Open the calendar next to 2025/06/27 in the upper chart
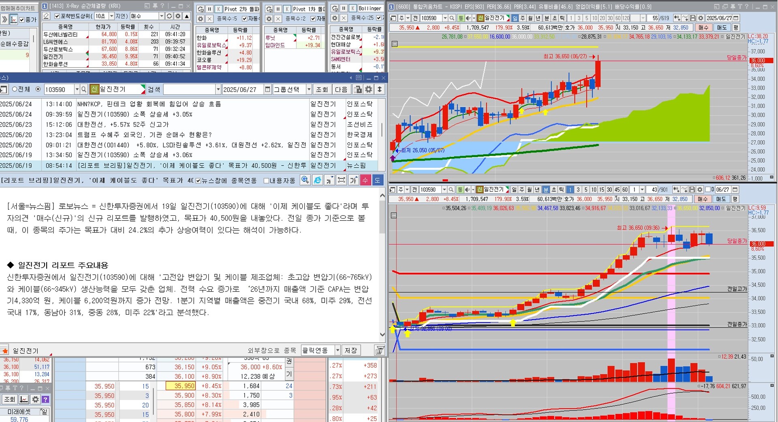The width and height of the screenshot is (778, 422). click(736, 18)
